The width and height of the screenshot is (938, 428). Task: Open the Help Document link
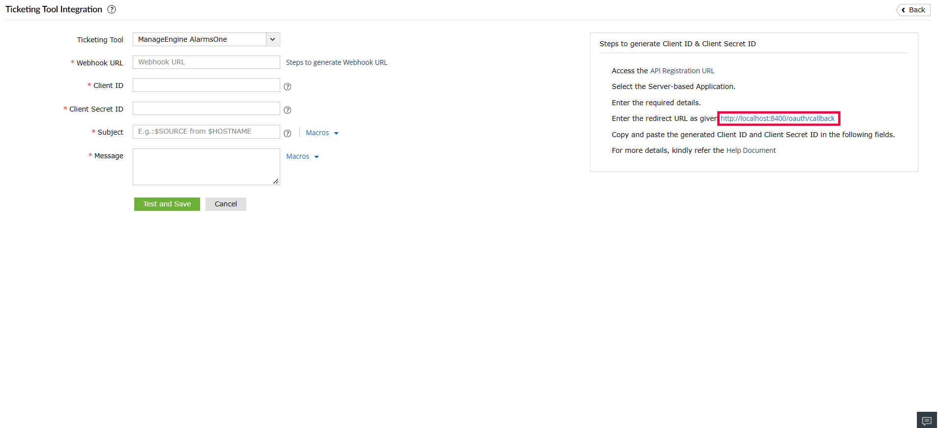pos(751,150)
